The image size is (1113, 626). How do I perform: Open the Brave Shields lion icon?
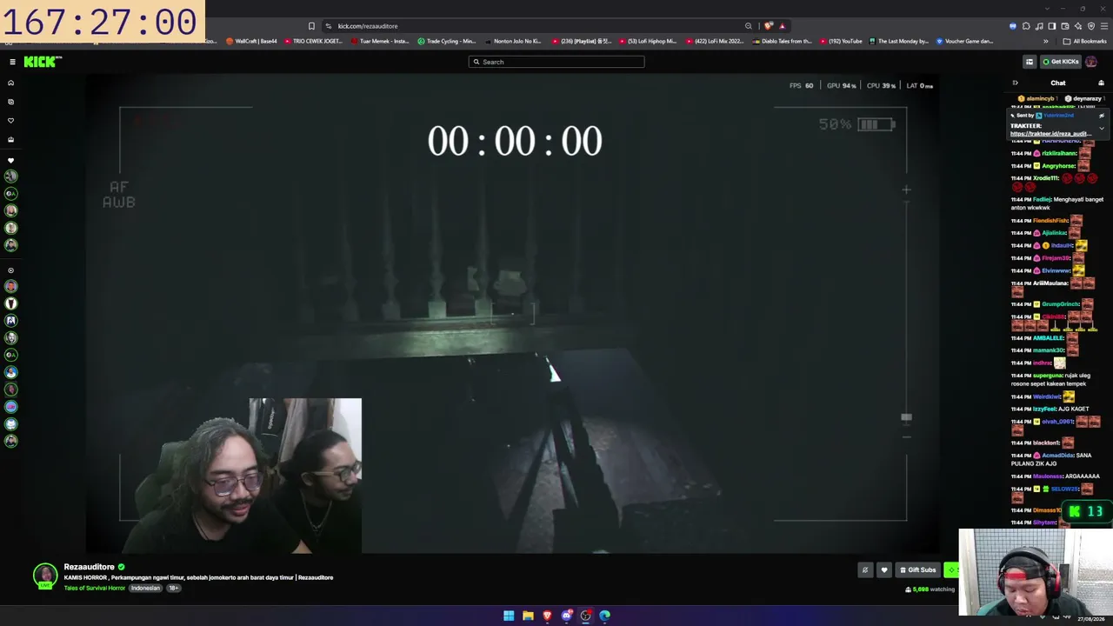[768, 26]
